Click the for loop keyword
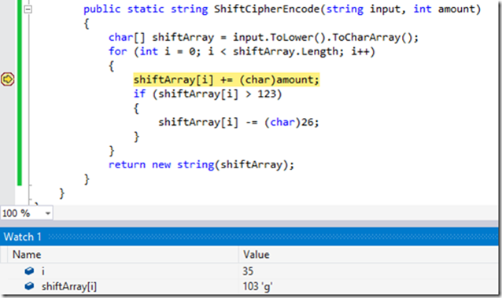502x298 pixels. coord(117,51)
